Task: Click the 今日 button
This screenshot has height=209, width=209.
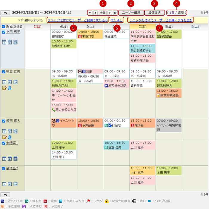Action: pos(103,13)
